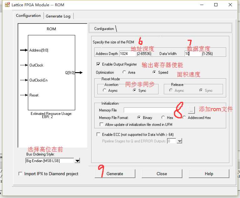Click the Generate button
The width and height of the screenshot is (240, 198).
click(x=115, y=174)
